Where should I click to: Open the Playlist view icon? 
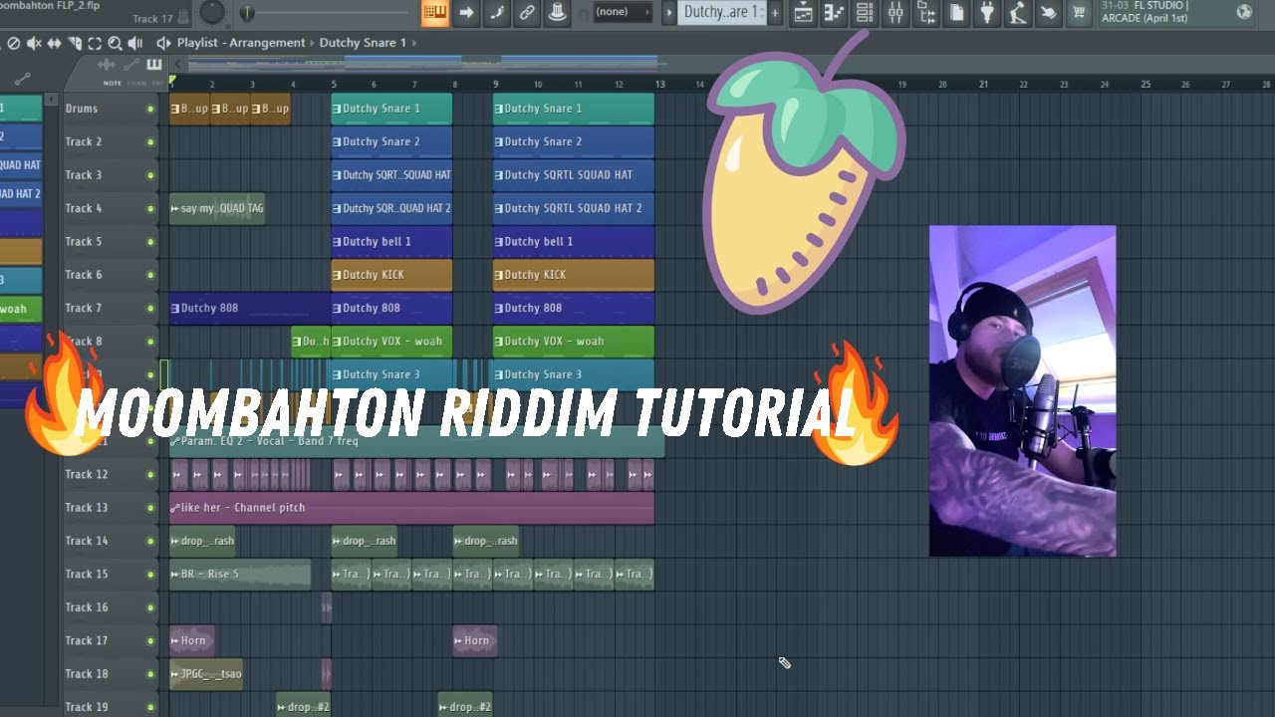803,13
